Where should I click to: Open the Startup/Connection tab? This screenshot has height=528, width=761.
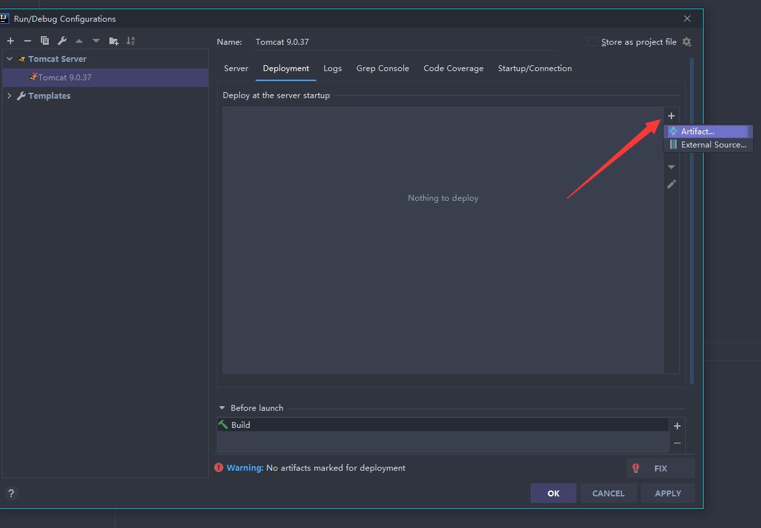pos(534,68)
